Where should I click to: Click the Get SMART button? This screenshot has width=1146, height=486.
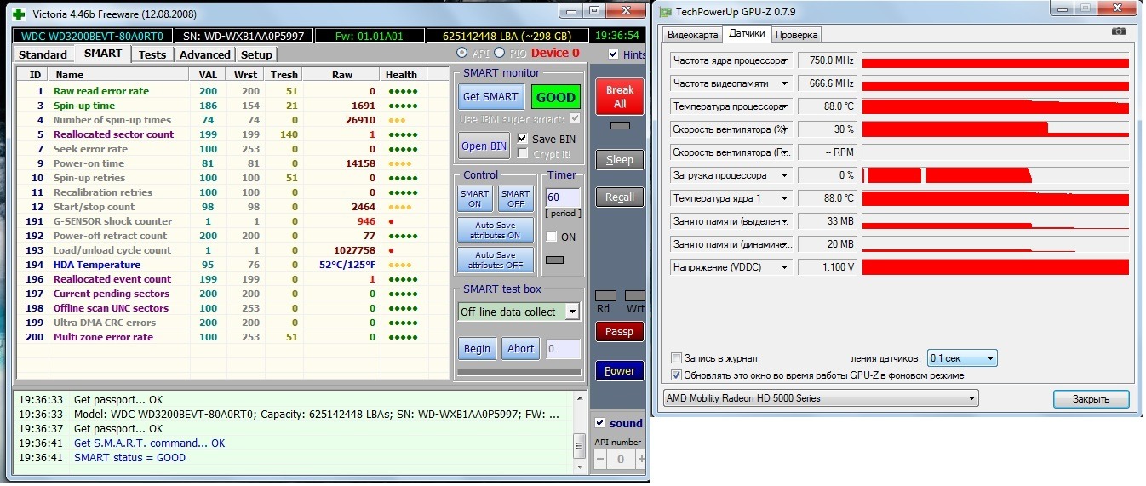490,96
